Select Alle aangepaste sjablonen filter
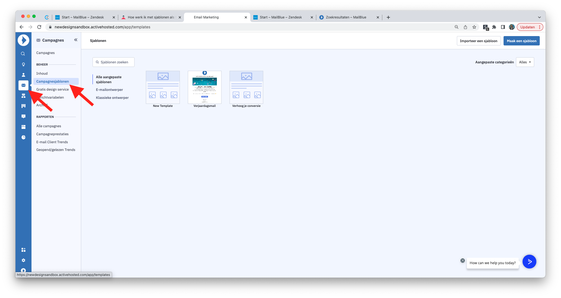The image size is (561, 298). tap(109, 80)
